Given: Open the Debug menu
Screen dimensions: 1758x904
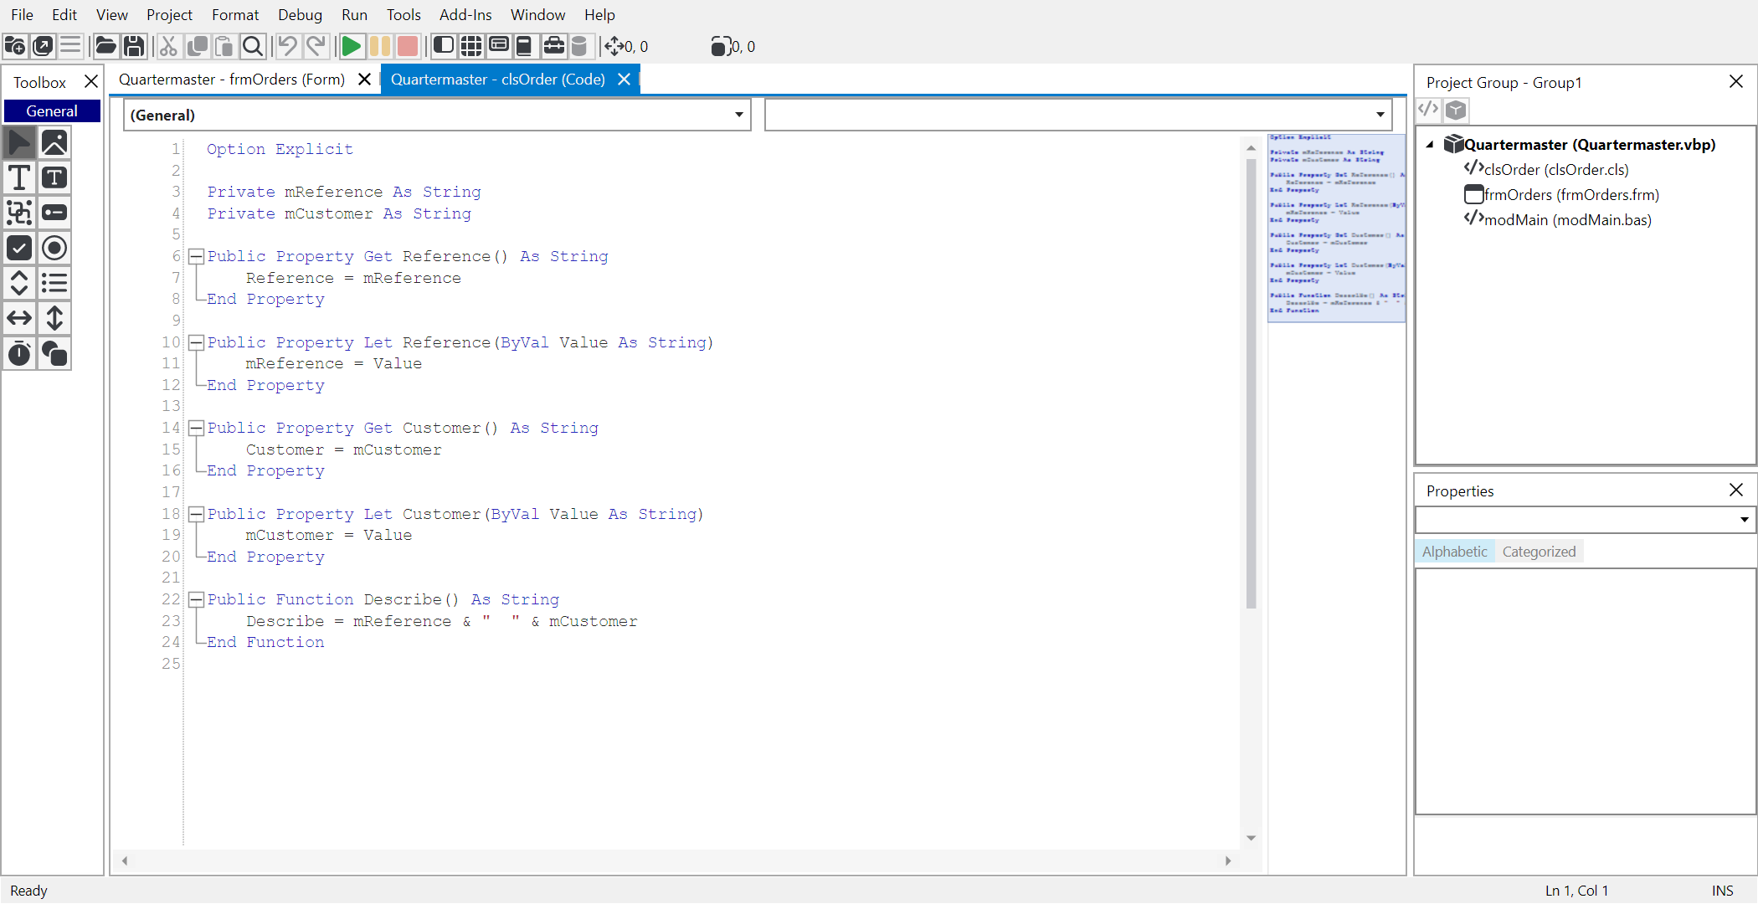Looking at the screenshot, I should pyautogui.click(x=300, y=14).
